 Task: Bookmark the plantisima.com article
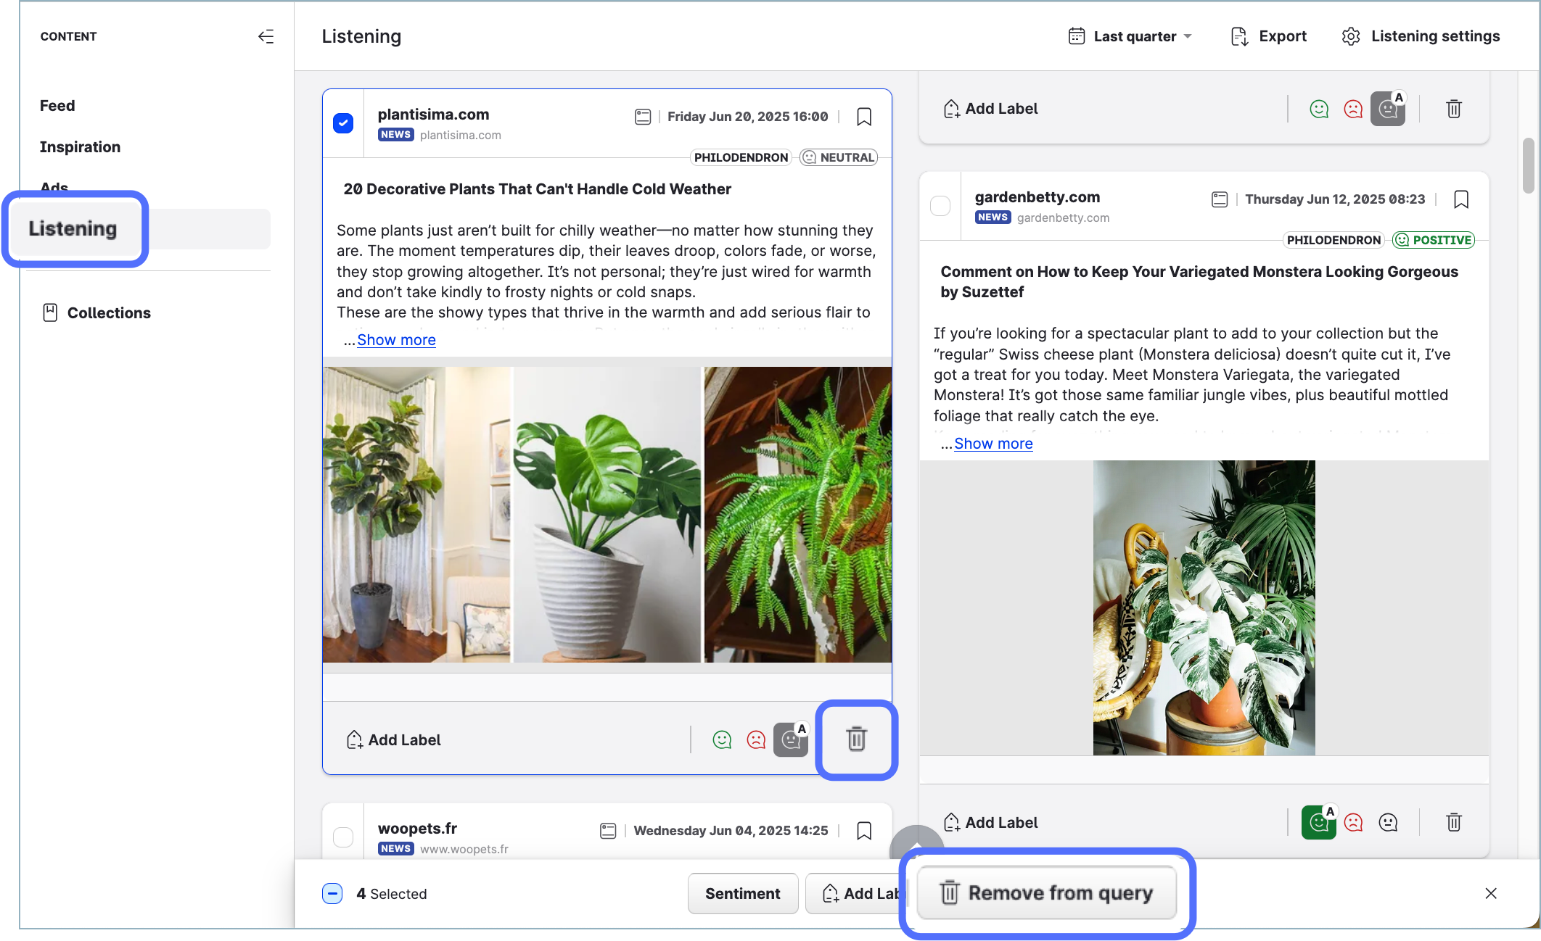click(x=863, y=117)
